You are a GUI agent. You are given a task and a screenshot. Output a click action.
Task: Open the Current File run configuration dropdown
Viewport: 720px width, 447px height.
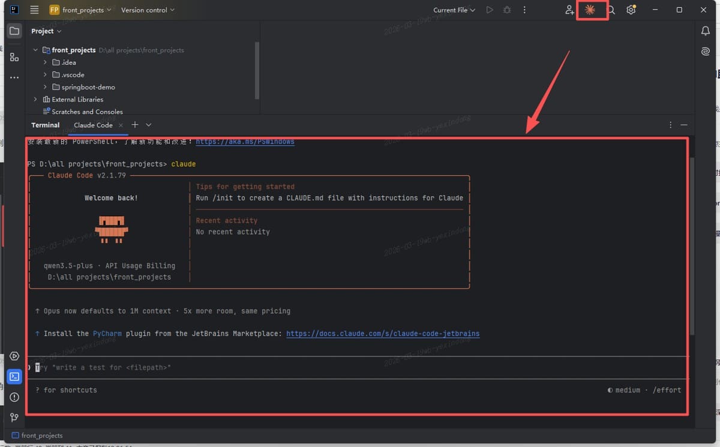tap(454, 10)
